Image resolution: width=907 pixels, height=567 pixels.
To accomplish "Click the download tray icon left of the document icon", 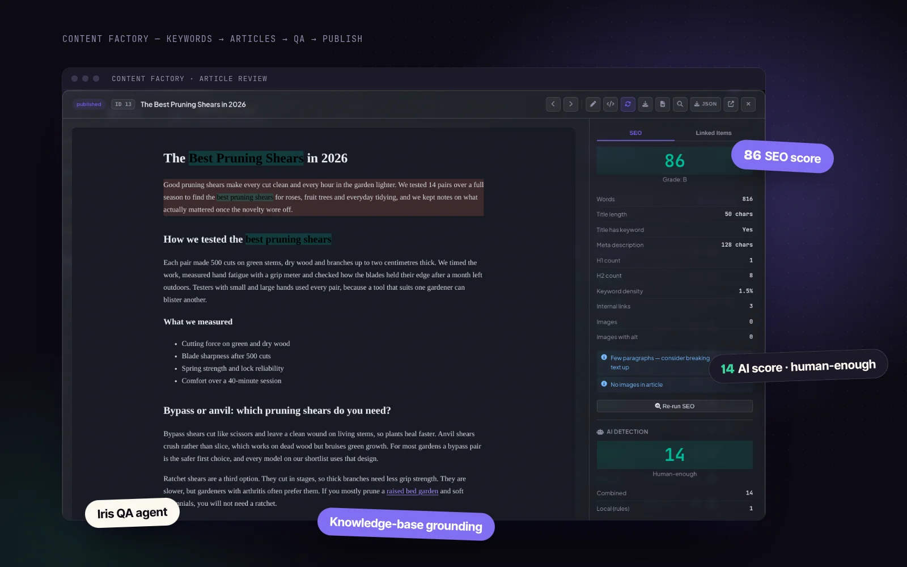I will (x=645, y=104).
